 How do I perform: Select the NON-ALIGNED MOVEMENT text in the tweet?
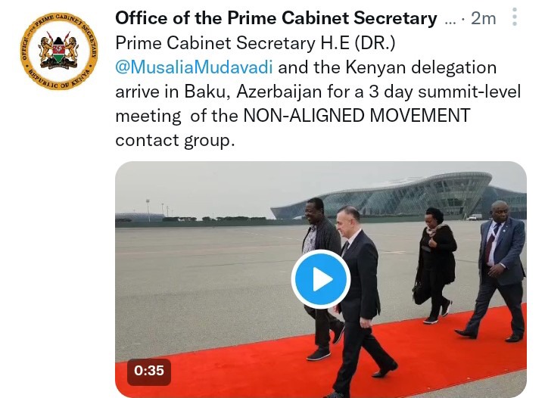(x=357, y=115)
